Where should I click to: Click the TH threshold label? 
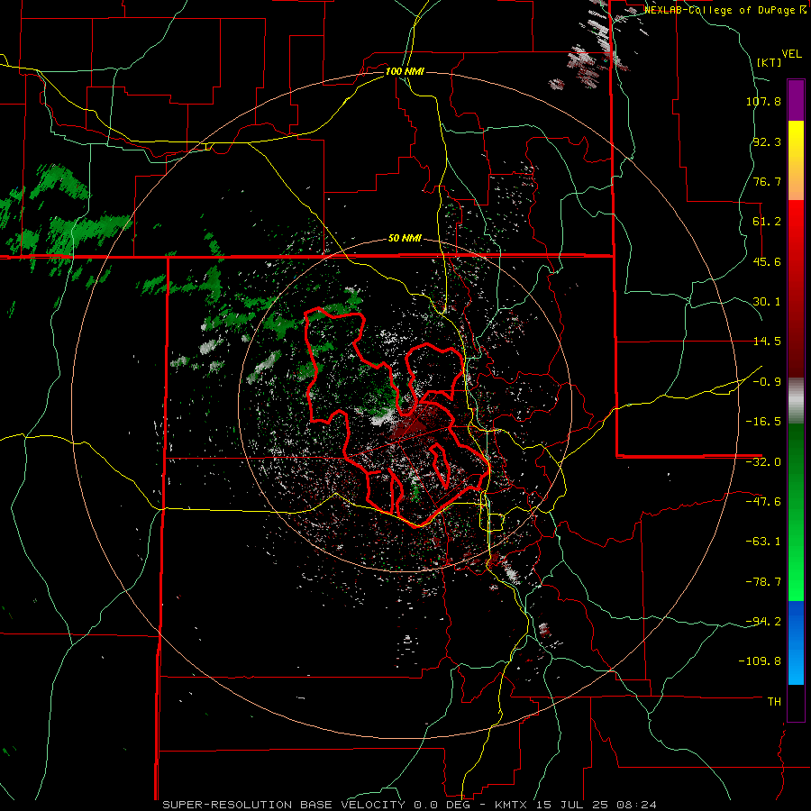[774, 702]
